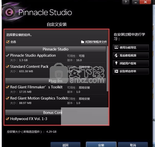Click the 655.38 MB size value
This screenshot has height=147, width=155.
pyautogui.click(x=26, y=71)
